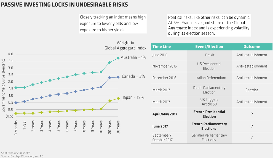Click the Japan = 18% series label
Image resolution: width=273 pixels, height=158 pixels.
133,98
